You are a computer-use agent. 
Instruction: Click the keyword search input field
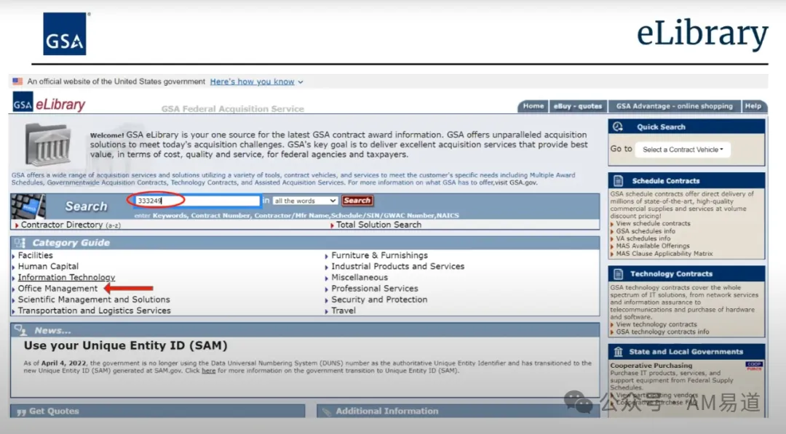coord(197,201)
